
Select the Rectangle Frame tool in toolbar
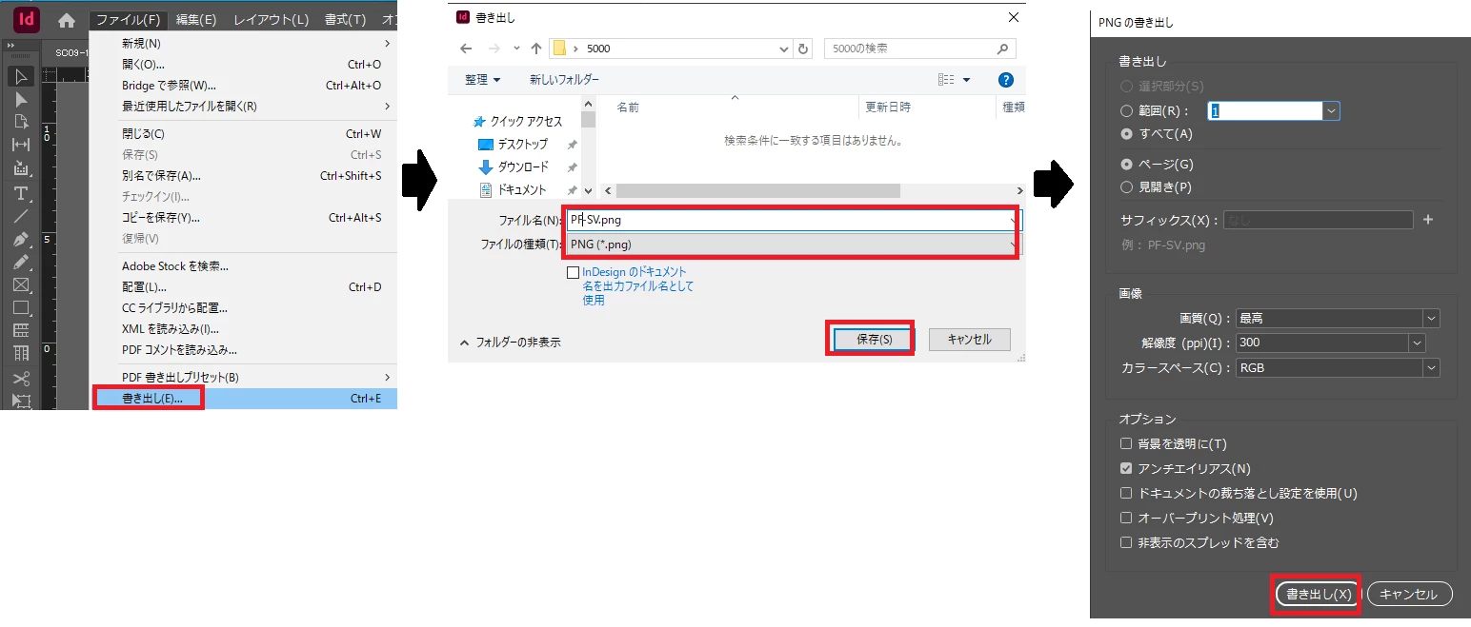point(20,285)
